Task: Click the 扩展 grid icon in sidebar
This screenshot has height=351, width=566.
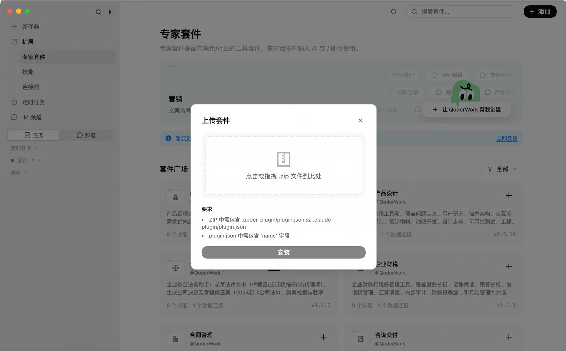Action: 14,42
